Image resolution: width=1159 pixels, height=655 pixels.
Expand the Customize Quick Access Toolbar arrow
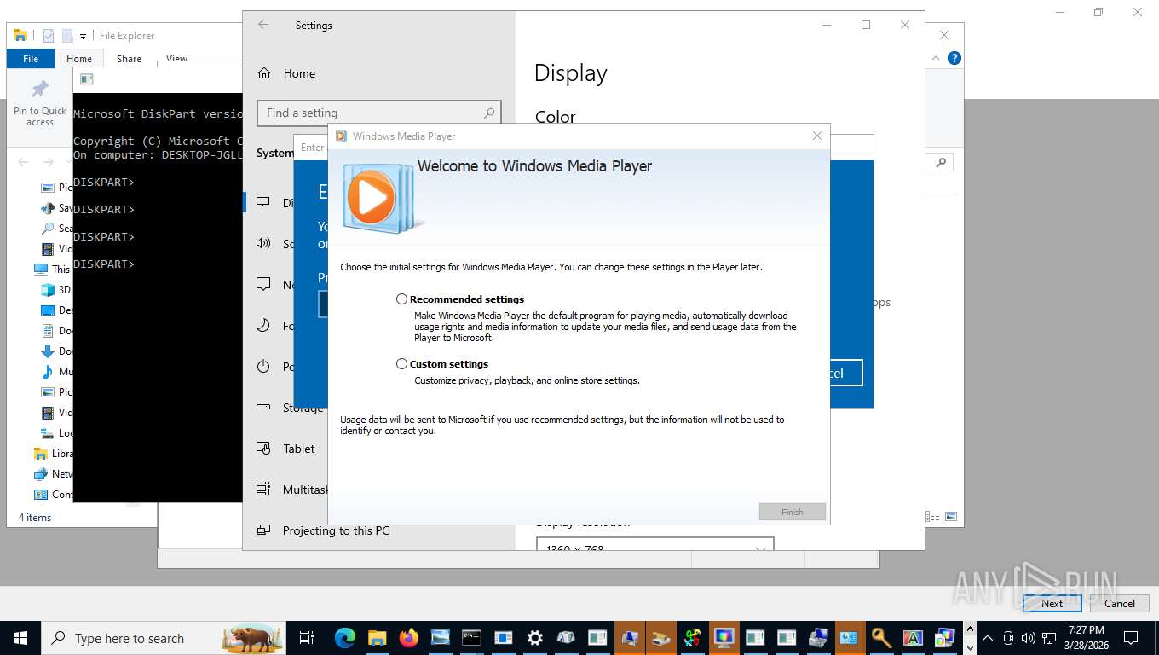(x=83, y=36)
